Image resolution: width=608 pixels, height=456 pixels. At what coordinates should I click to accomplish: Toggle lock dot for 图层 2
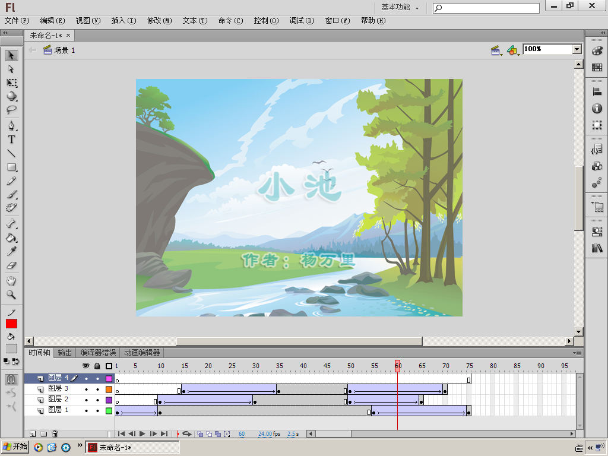click(x=97, y=400)
